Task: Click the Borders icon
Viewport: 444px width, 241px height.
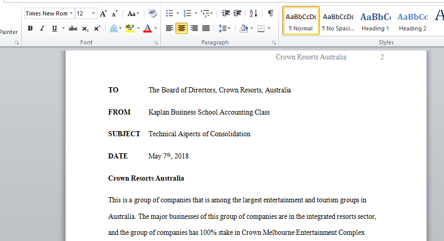Action: [x=261, y=28]
